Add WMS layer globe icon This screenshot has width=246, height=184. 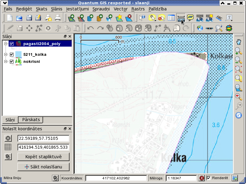click(x=109, y=18)
